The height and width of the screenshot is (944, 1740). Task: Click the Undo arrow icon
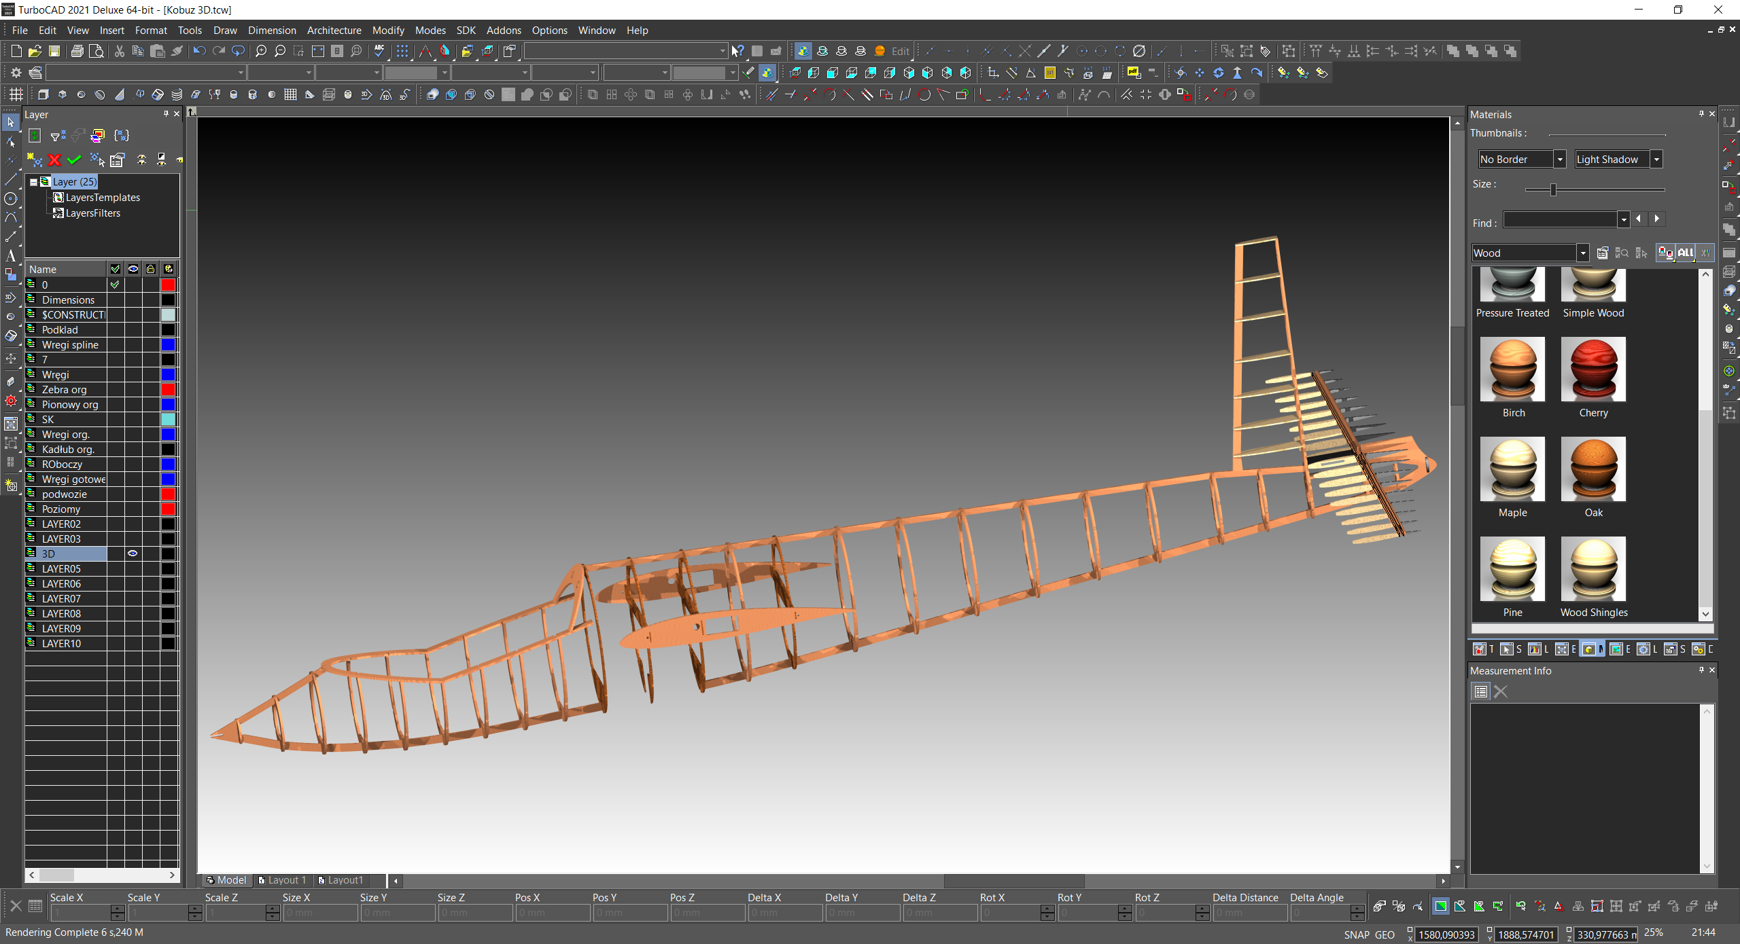tap(199, 51)
